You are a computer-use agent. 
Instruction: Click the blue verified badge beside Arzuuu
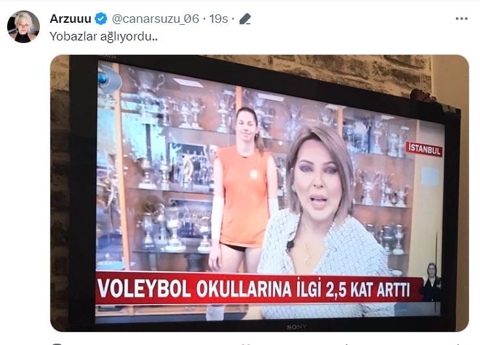tap(101, 19)
